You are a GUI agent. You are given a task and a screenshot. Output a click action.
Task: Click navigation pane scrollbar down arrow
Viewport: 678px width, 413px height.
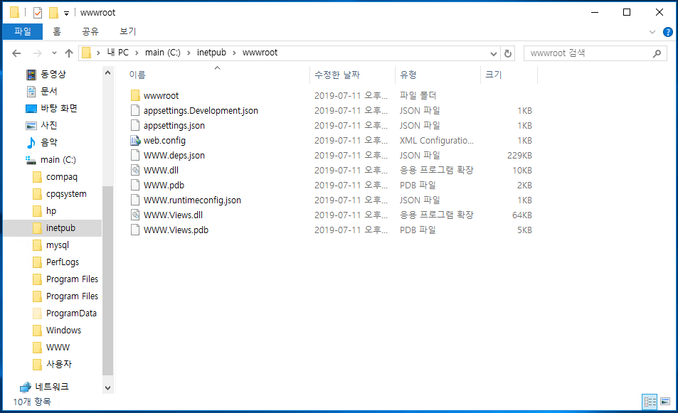coord(107,388)
